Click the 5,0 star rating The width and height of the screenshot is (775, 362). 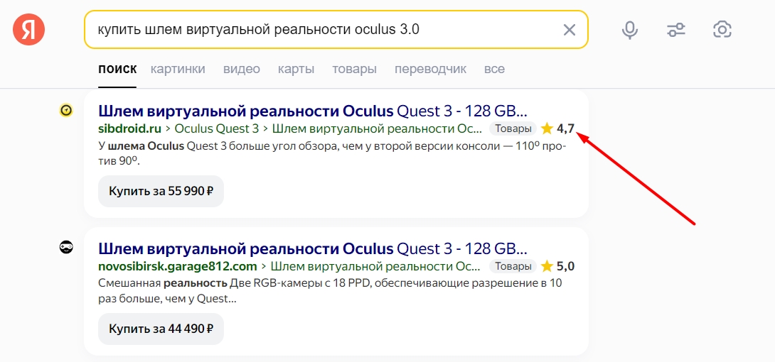tap(557, 266)
